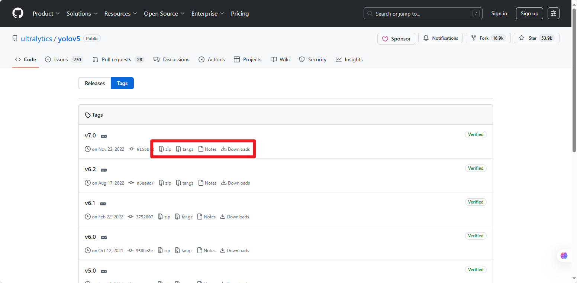Screen dimensions: 577x283
Task: Select the Tags toggle button
Action: click(122, 83)
